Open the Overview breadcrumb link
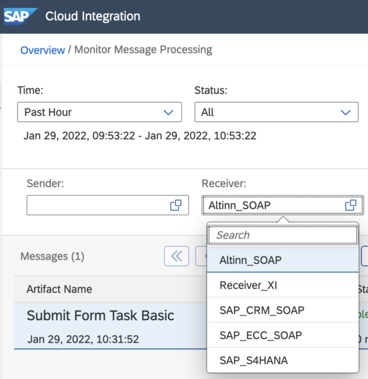The image size is (368, 379). tap(43, 50)
